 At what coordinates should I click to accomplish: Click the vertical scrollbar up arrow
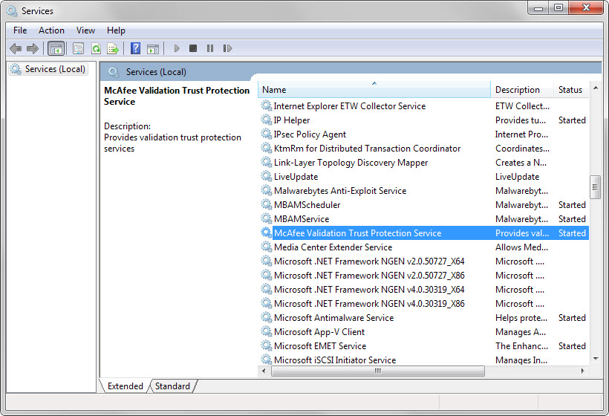coord(596,88)
